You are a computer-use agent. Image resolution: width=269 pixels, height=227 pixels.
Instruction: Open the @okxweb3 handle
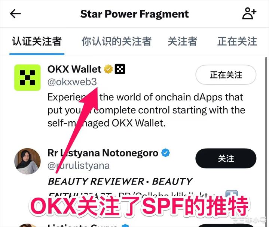click(72, 82)
